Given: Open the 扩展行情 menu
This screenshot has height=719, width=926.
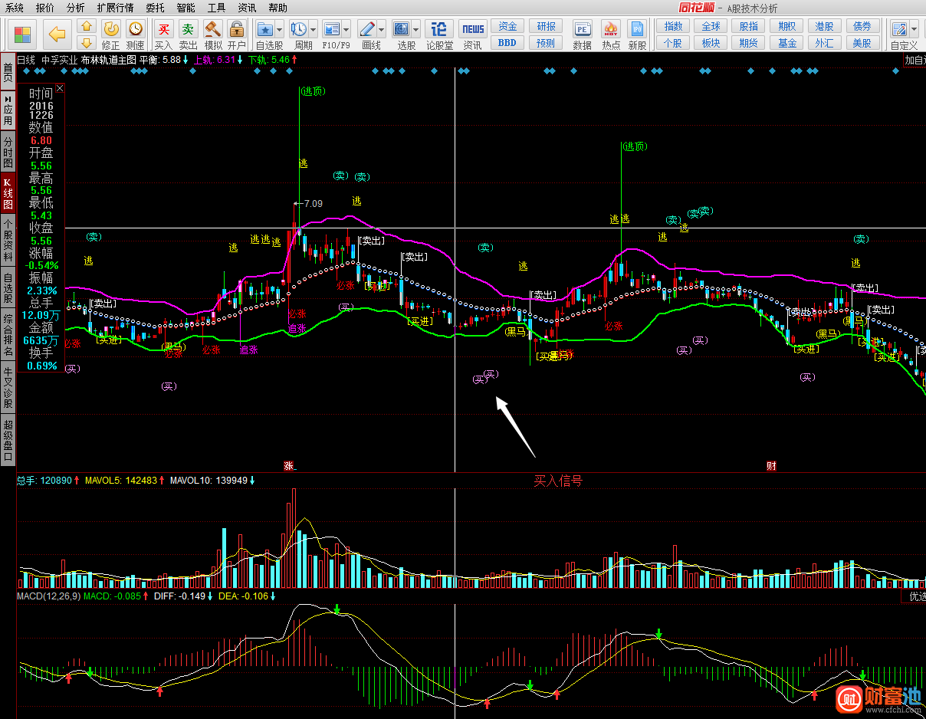Looking at the screenshot, I should 115,8.
